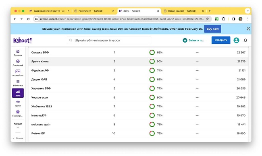
Task: Open player row Дащюк ФАБ
Action: [138, 80]
